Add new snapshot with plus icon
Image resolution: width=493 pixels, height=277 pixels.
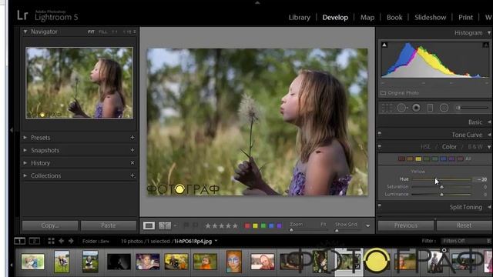[132, 150]
